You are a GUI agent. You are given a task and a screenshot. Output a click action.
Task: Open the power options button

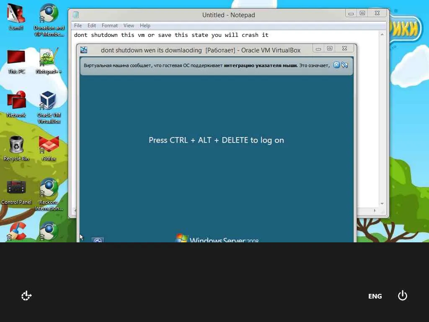coord(403,296)
